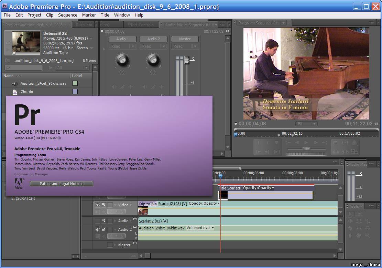Toggle lock box on Audio 1 track
382x268 pixels.
point(110,221)
